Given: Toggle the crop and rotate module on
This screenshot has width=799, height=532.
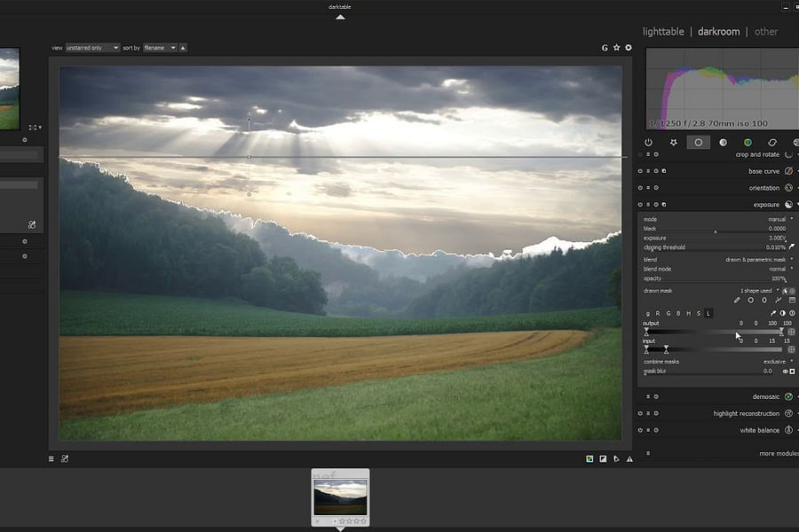Looking at the screenshot, I should click(641, 153).
